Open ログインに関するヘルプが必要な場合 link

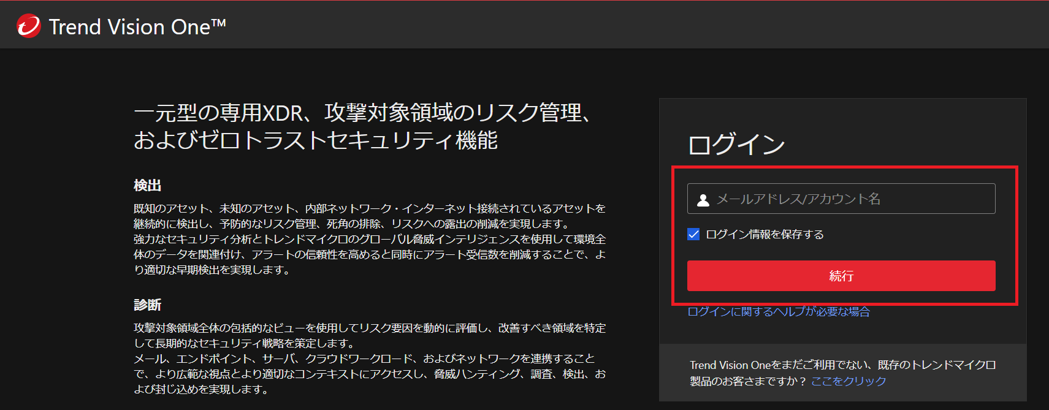[x=779, y=311]
